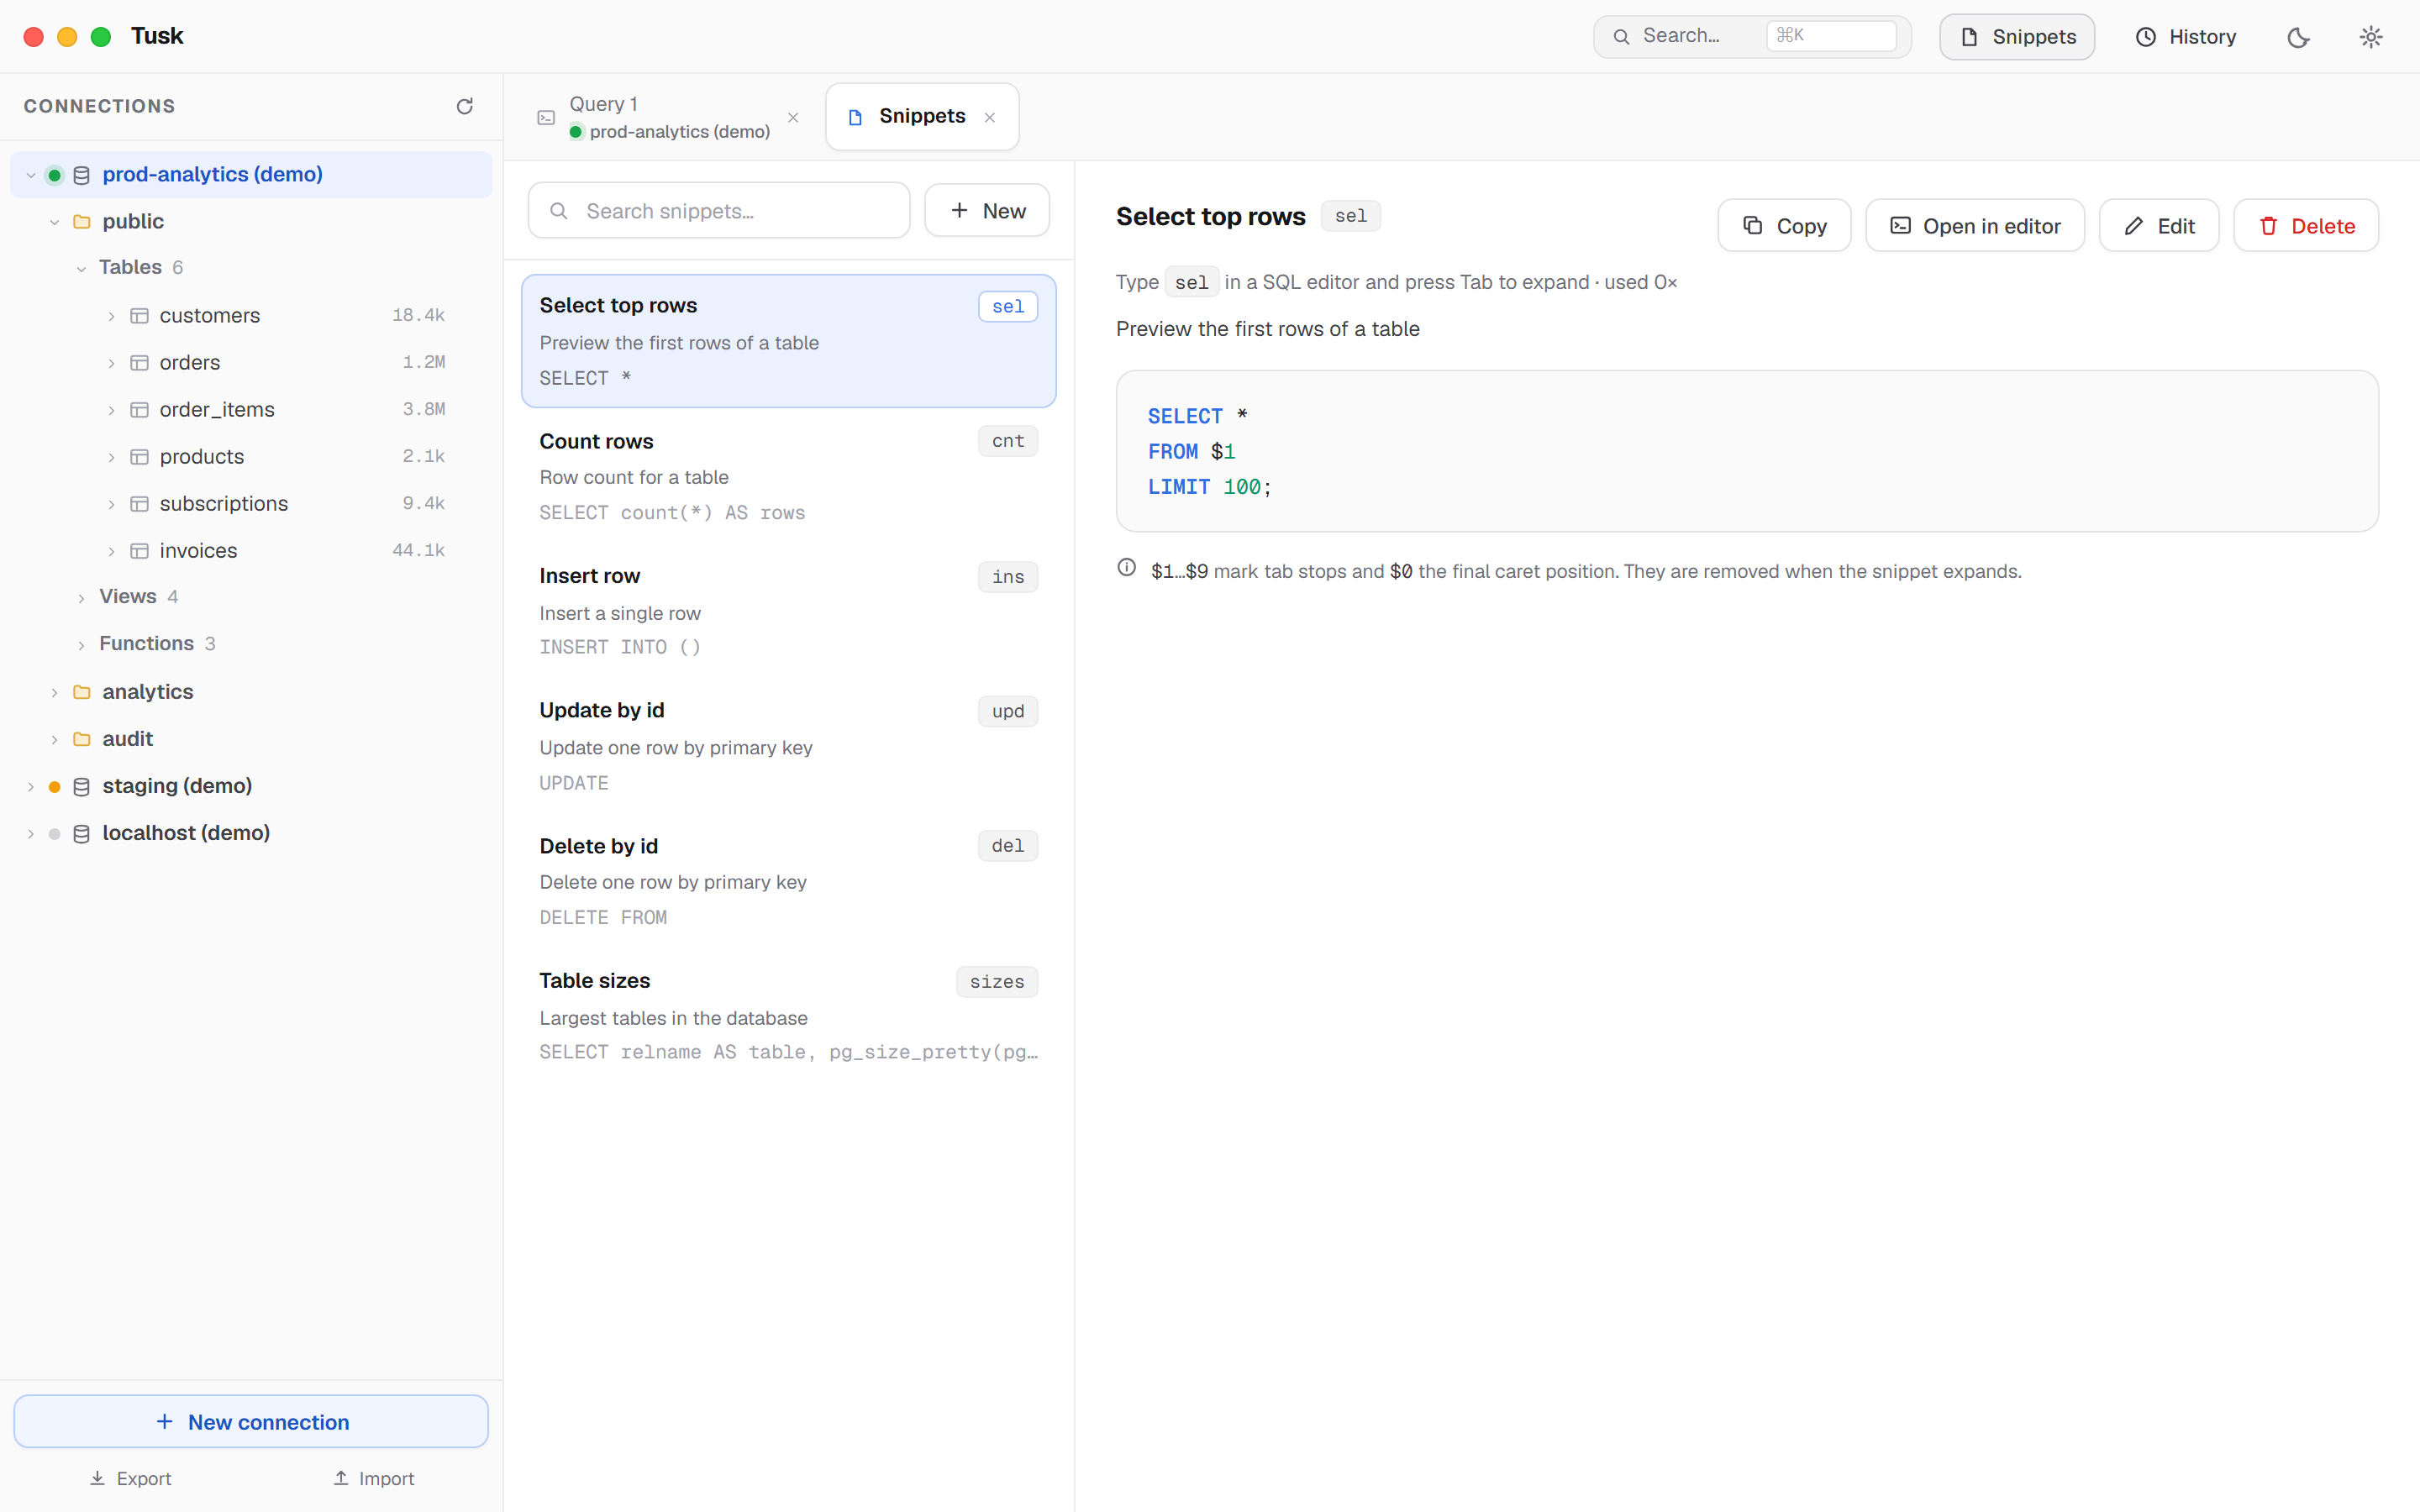Click the products table icon
This screenshot has width=2420, height=1512.
click(140, 457)
